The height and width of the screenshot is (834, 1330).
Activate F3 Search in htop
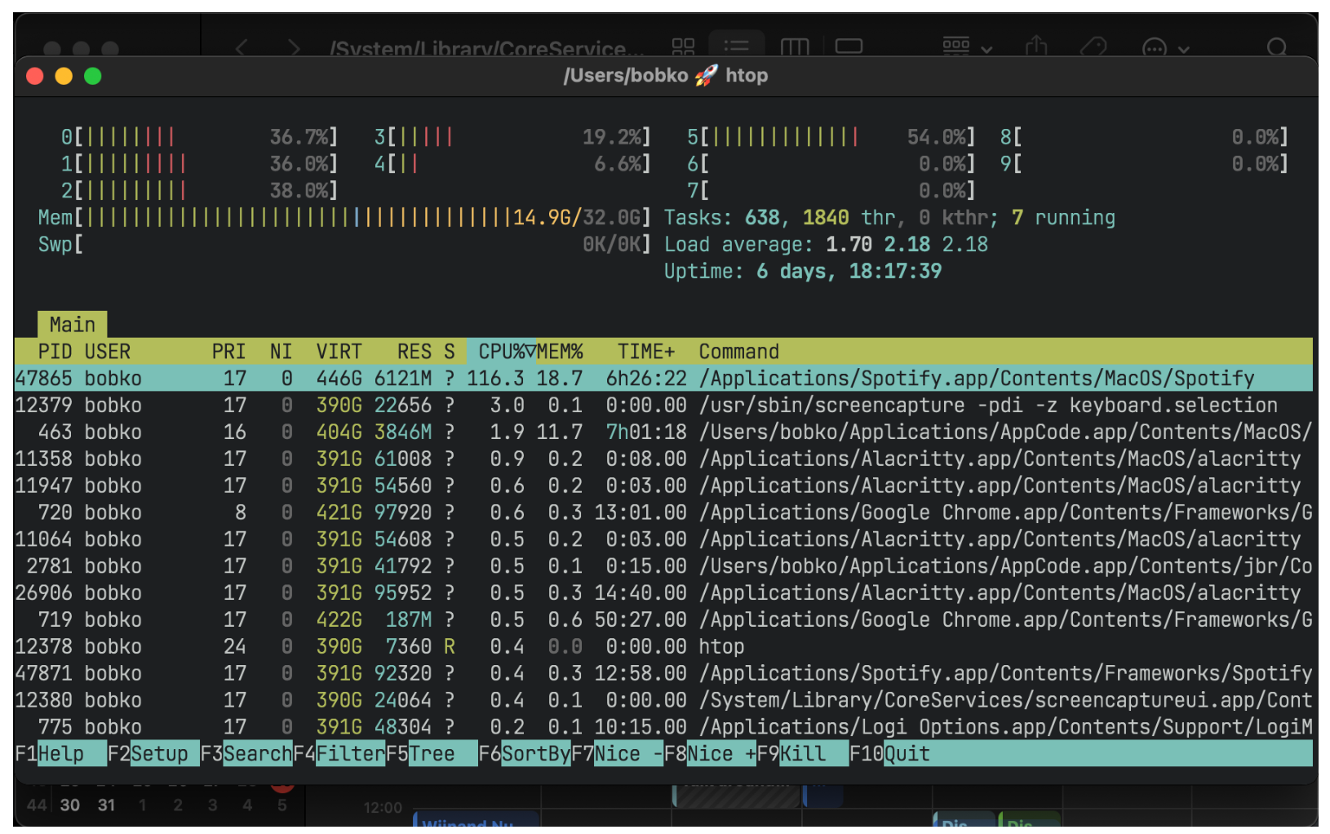point(246,753)
